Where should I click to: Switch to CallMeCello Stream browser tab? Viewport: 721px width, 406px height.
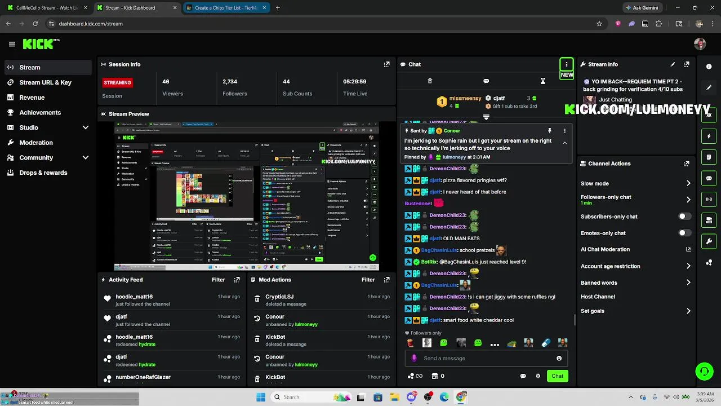pos(47,8)
